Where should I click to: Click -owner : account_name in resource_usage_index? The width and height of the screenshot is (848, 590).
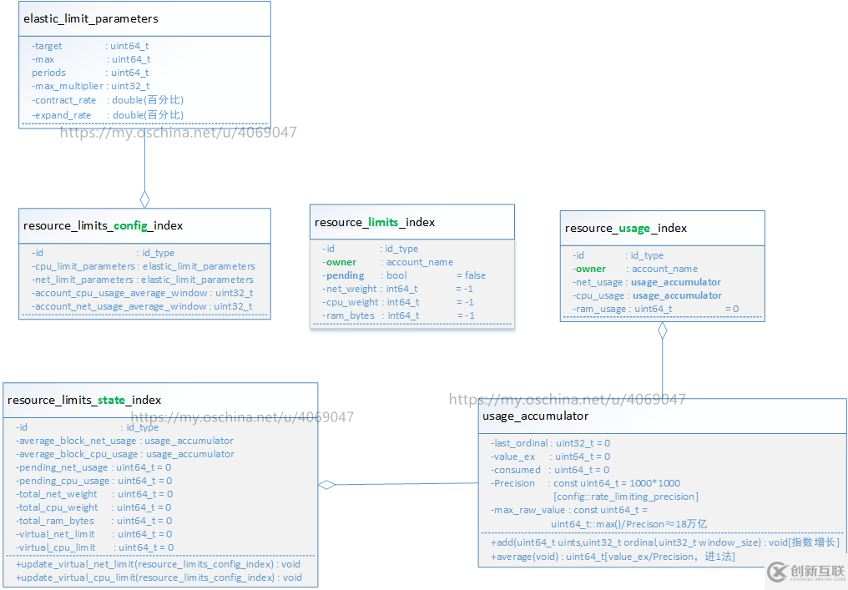pyautogui.click(x=635, y=269)
